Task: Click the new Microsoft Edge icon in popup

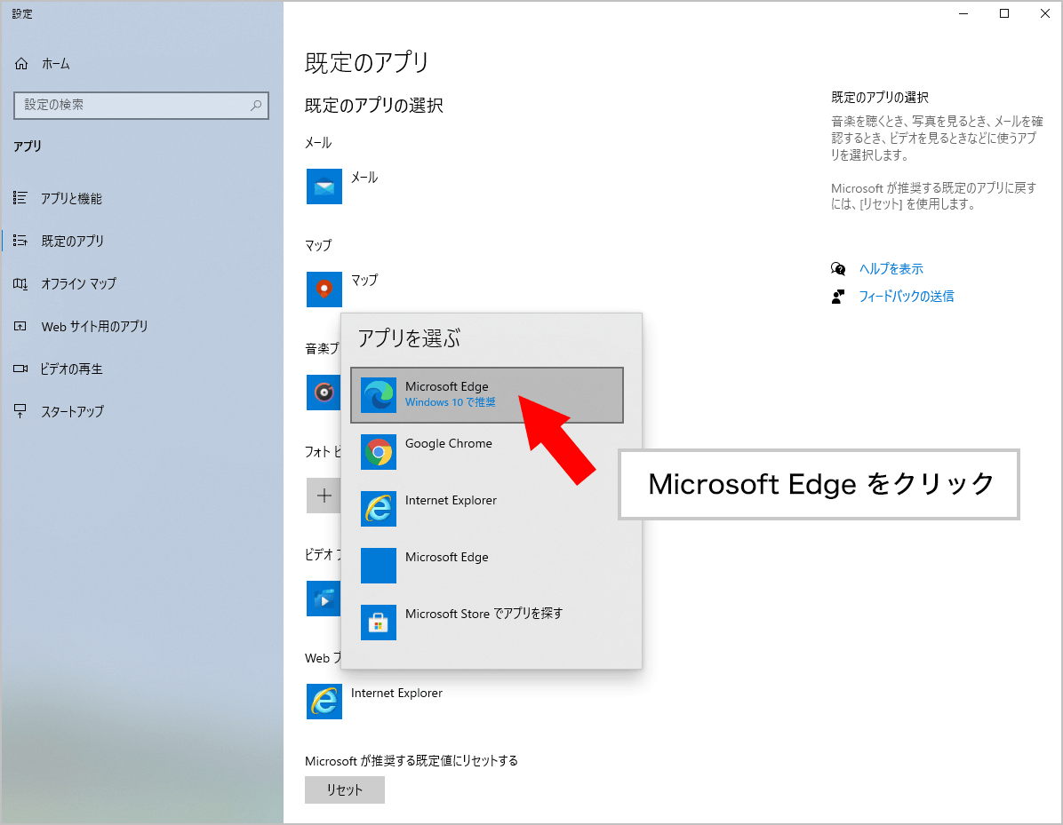Action: (x=379, y=395)
